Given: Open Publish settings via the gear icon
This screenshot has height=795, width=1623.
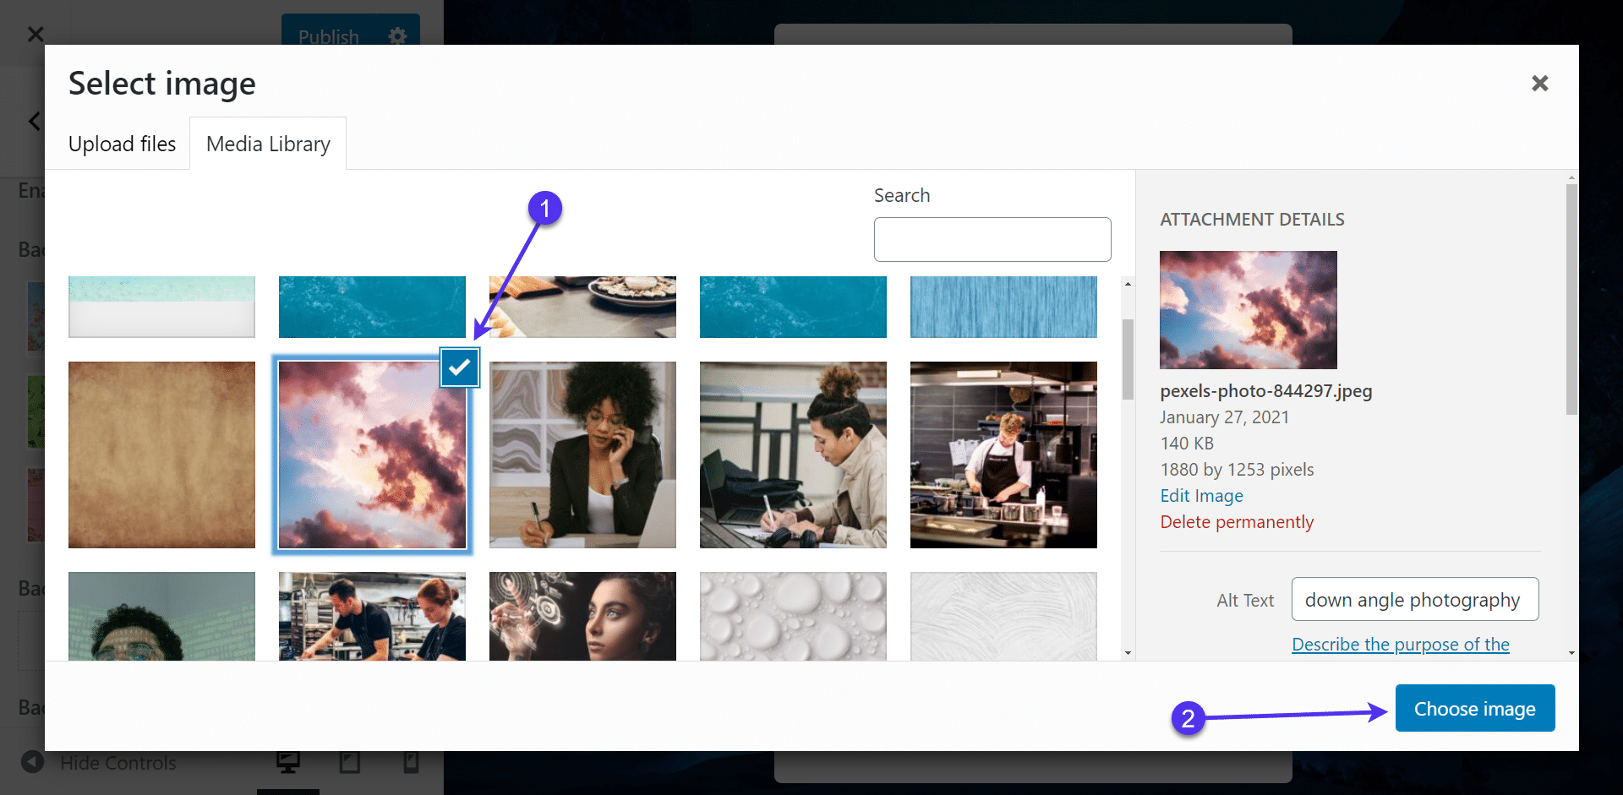Looking at the screenshot, I should 396,36.
